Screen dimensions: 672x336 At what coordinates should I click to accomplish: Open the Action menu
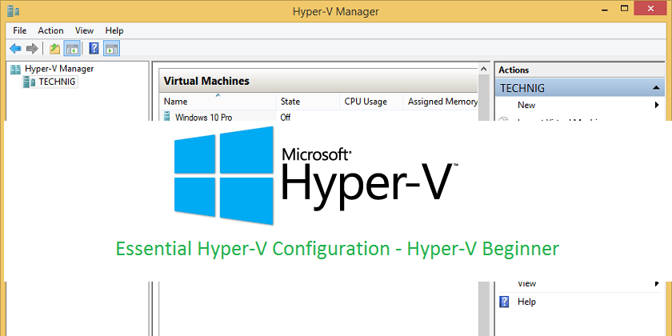[x=50, y=31]
